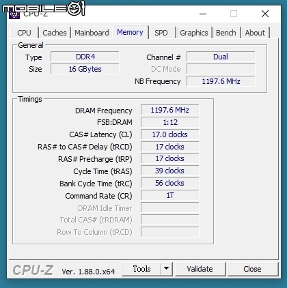The width and height of the screenshot is (287, 288).
Task: Go to the SPD tab
Action: [161, 33]
